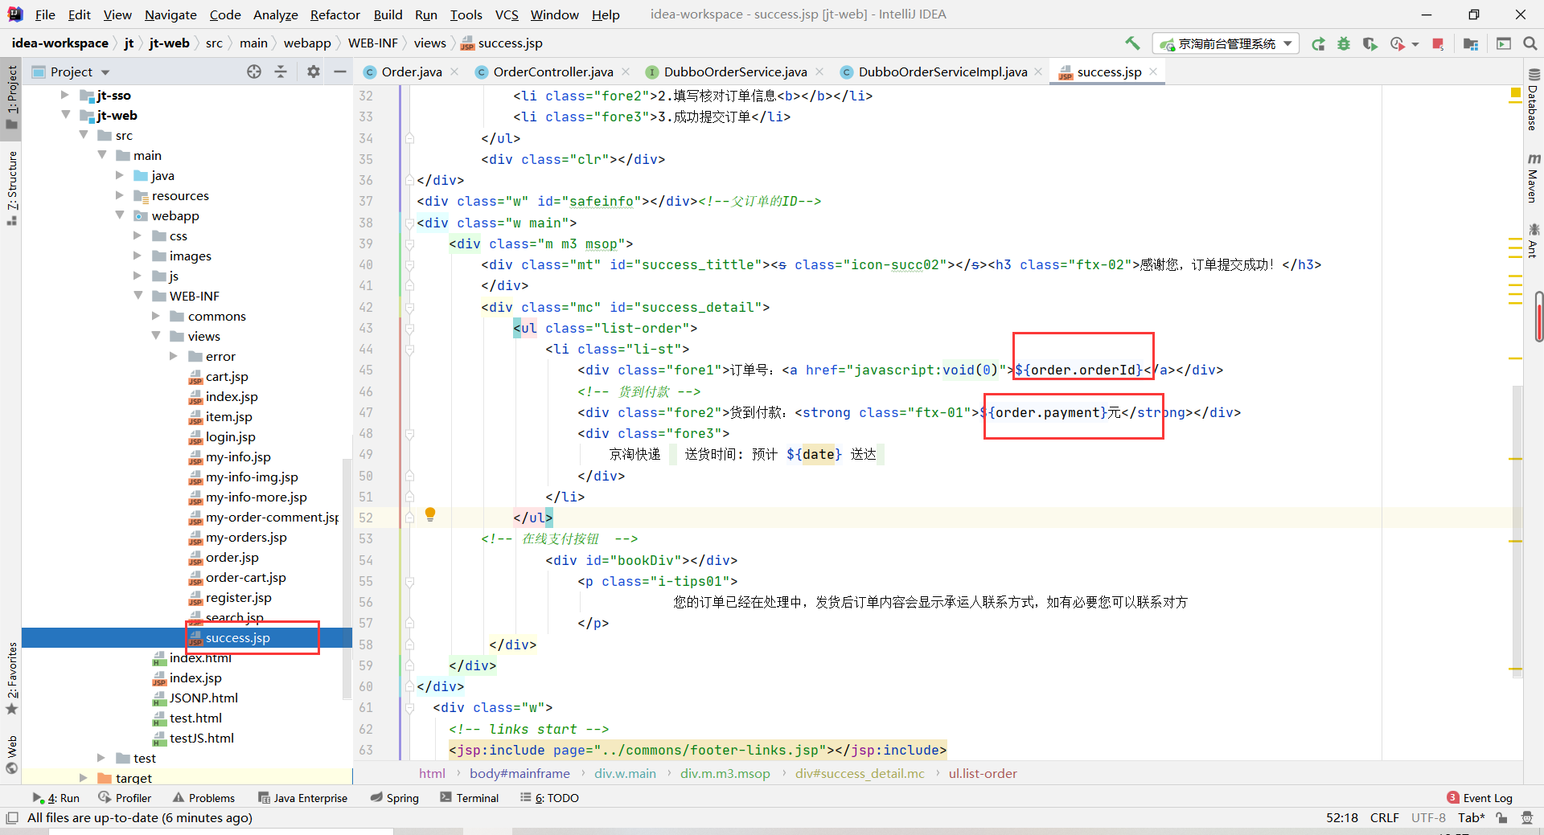Run with Coverage shield icon
Viewport: 1544px width, 835px height.
(x=1369, y=43)
